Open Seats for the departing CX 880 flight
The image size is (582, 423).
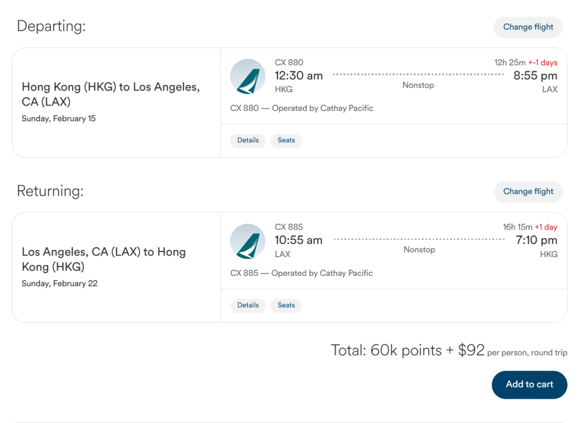286,141
